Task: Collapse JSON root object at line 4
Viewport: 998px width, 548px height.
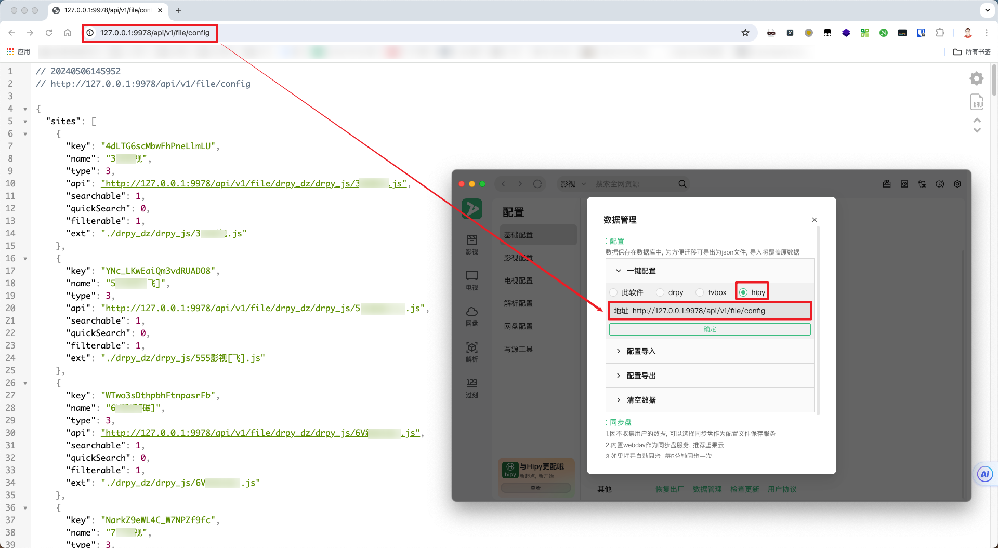Action: [x=25, y=109]
